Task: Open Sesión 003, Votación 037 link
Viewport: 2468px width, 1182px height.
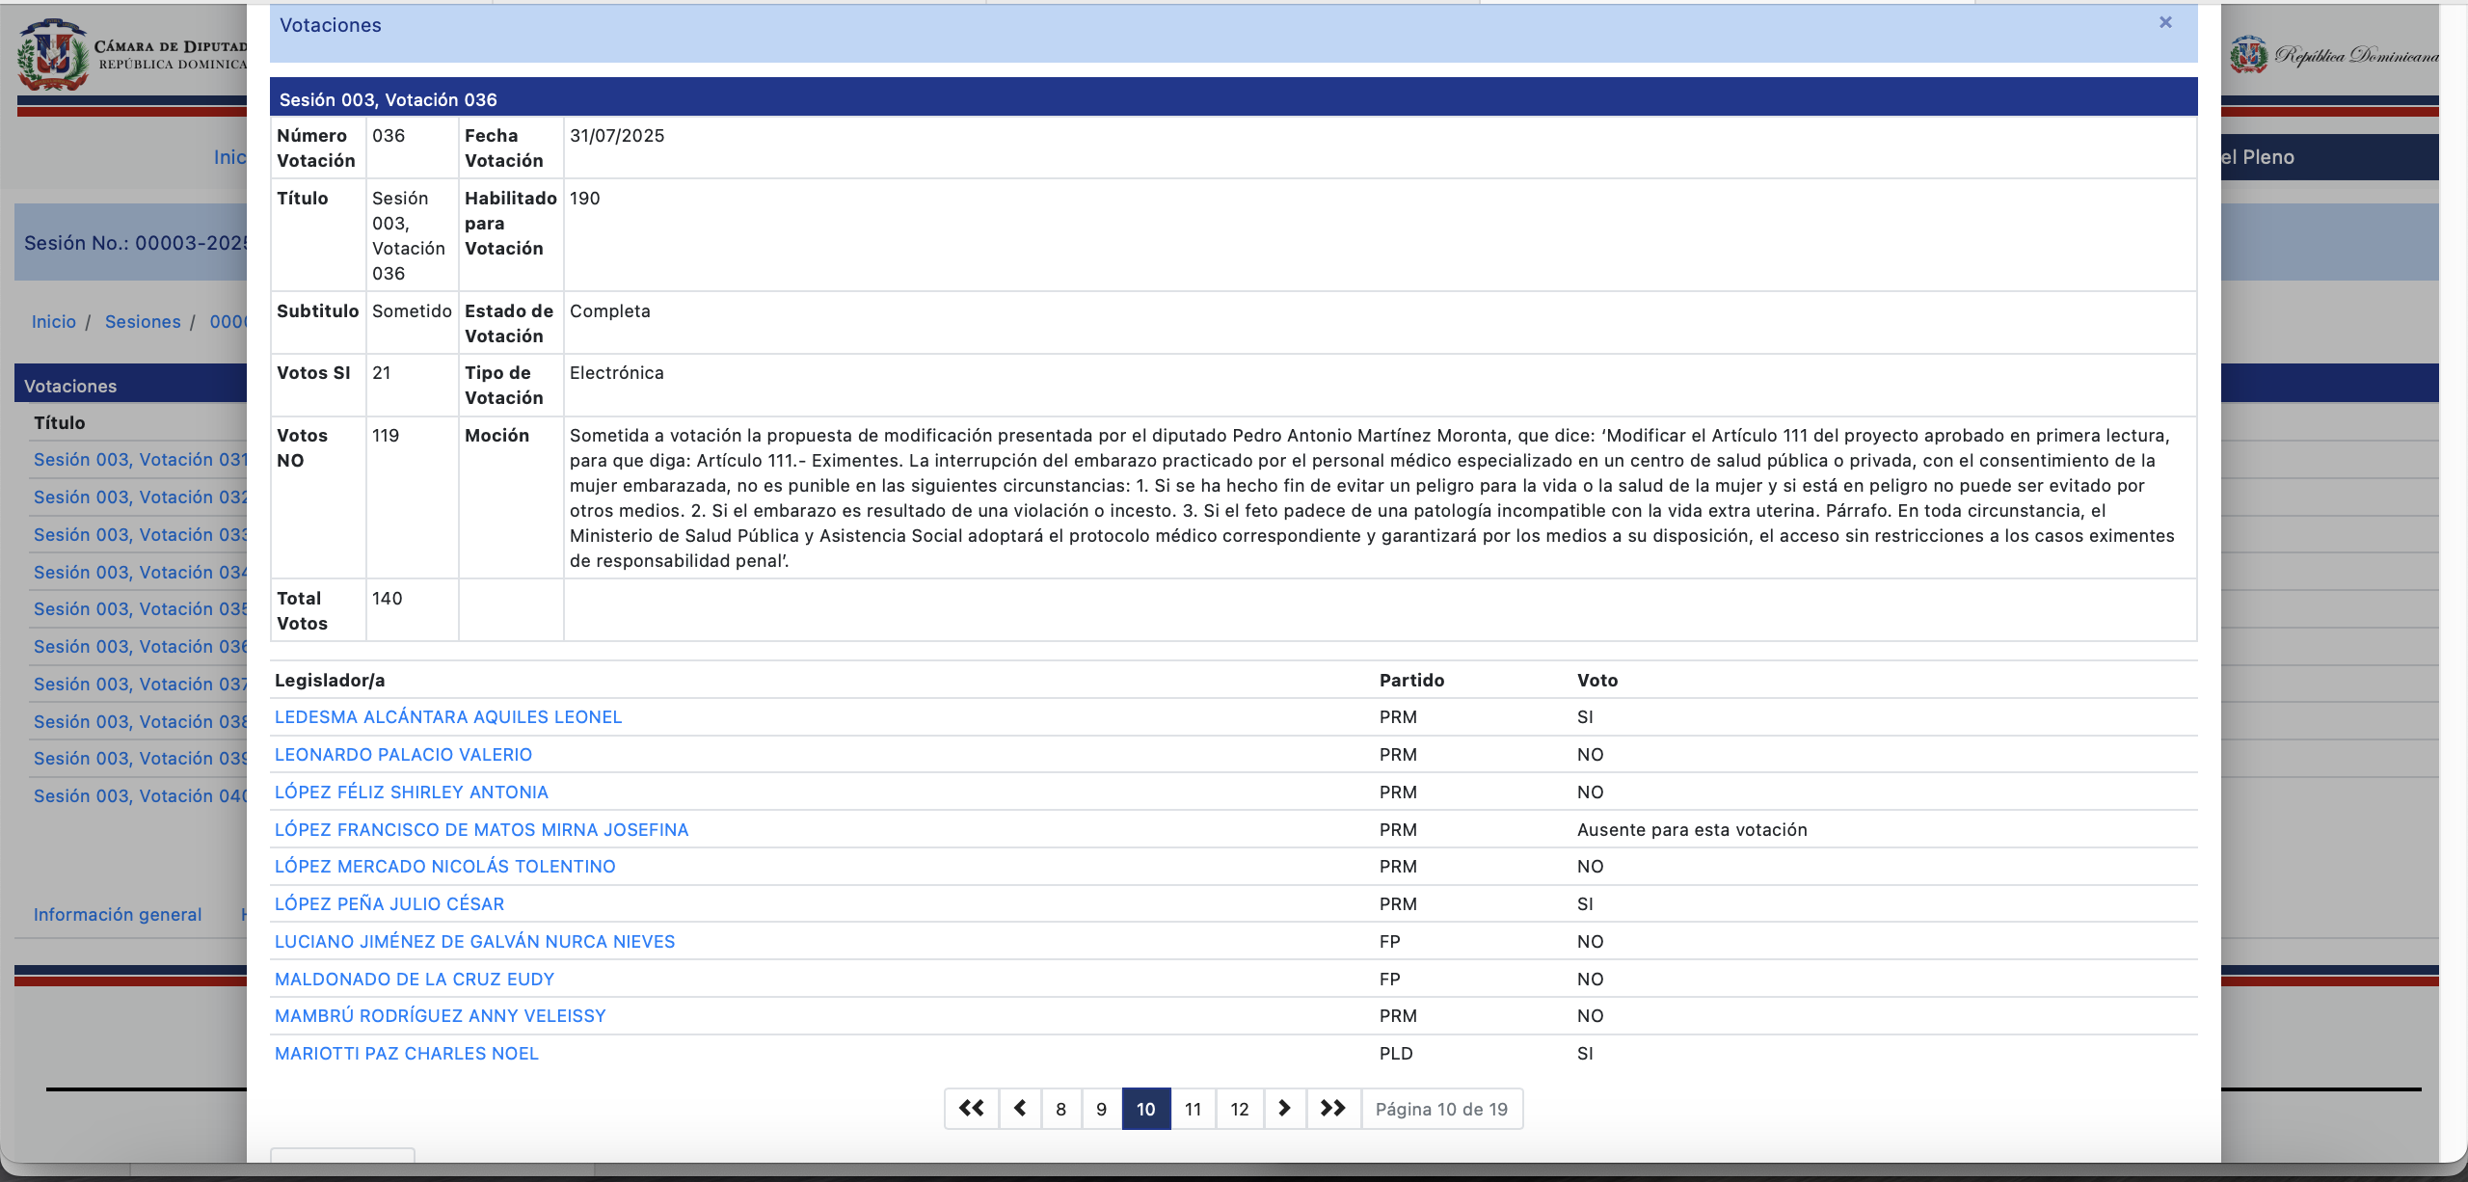Action: click(140, 685)
